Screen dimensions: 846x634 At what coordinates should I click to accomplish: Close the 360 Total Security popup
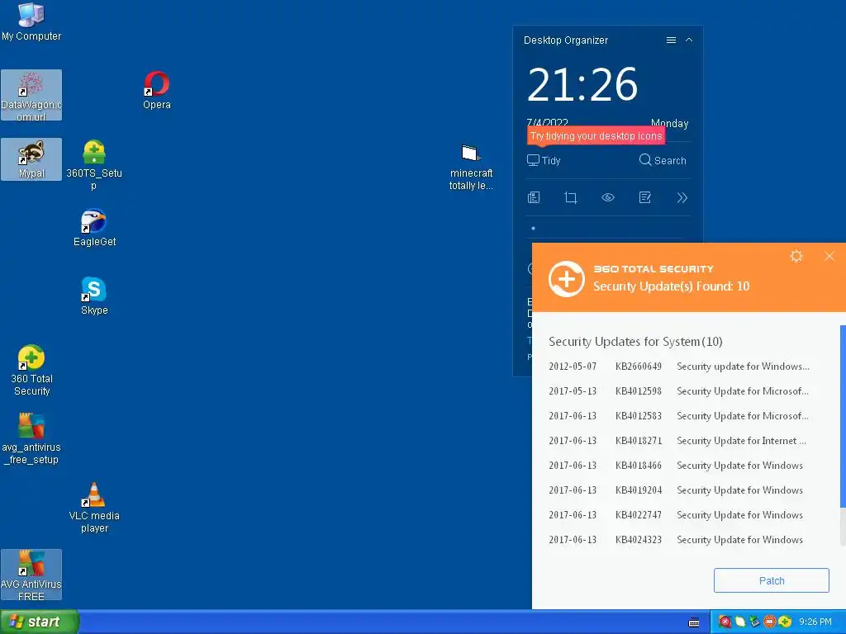point(829,256)
